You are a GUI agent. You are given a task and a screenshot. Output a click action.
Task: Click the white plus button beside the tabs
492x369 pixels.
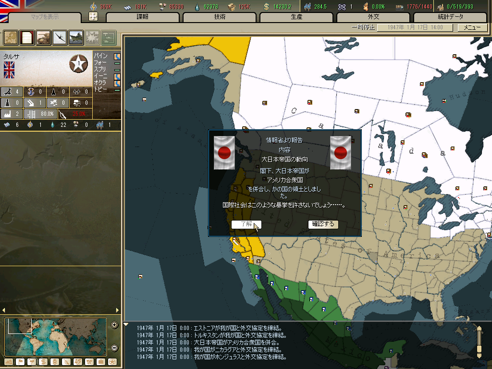pyautogui.click(x=93, y=16)
